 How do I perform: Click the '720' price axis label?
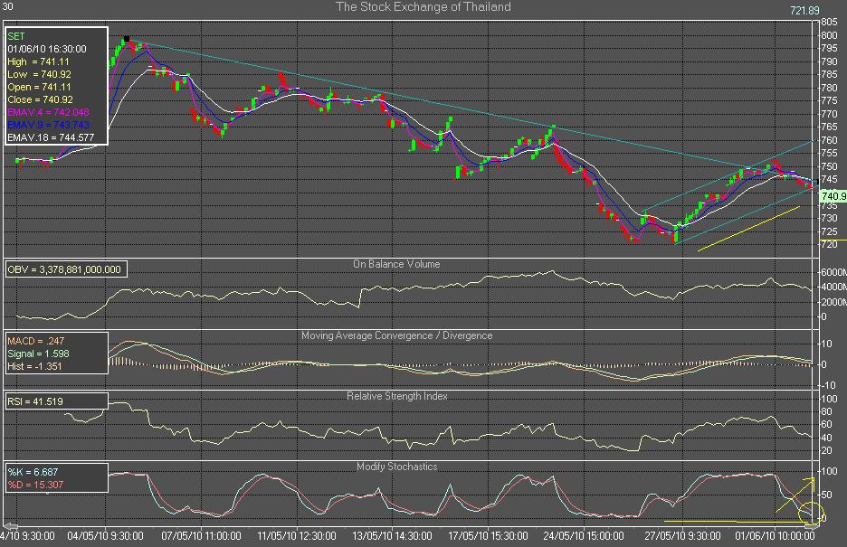pos(830,244)
